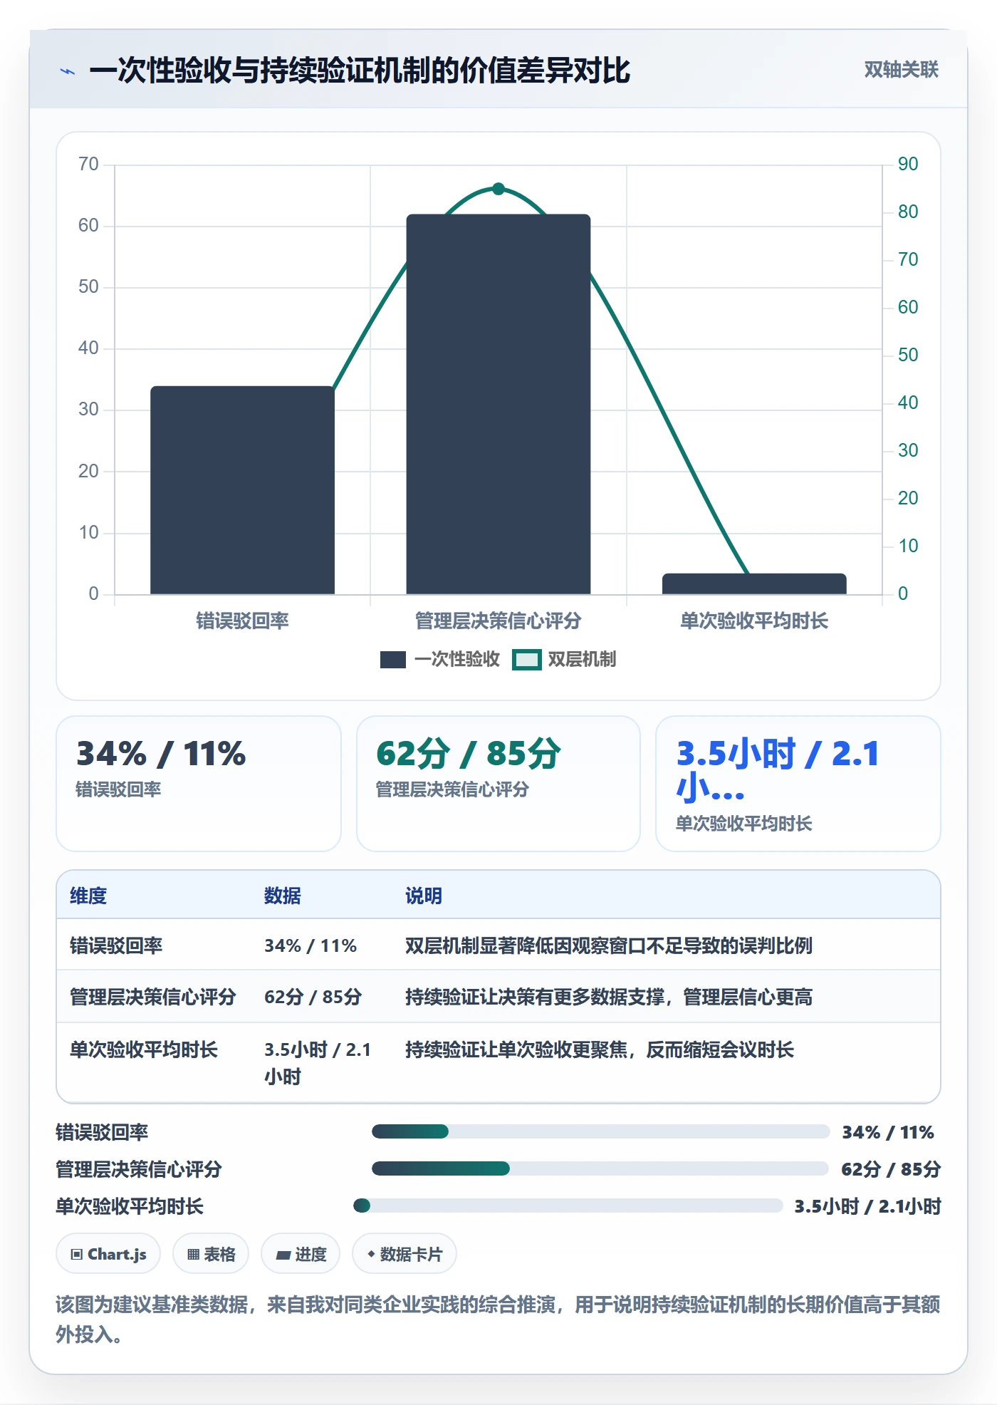This screenshot has height=1405, width=997.
Task: Click the 单次验收平均时长 bar in chart
Action: (x=754, y=584)
